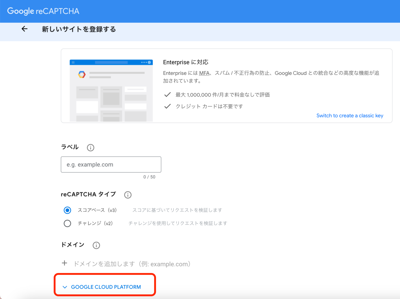This screenshot has width=400, height=299.
Task: Click the underlined MFA term
Action: (x=204, y=73)
